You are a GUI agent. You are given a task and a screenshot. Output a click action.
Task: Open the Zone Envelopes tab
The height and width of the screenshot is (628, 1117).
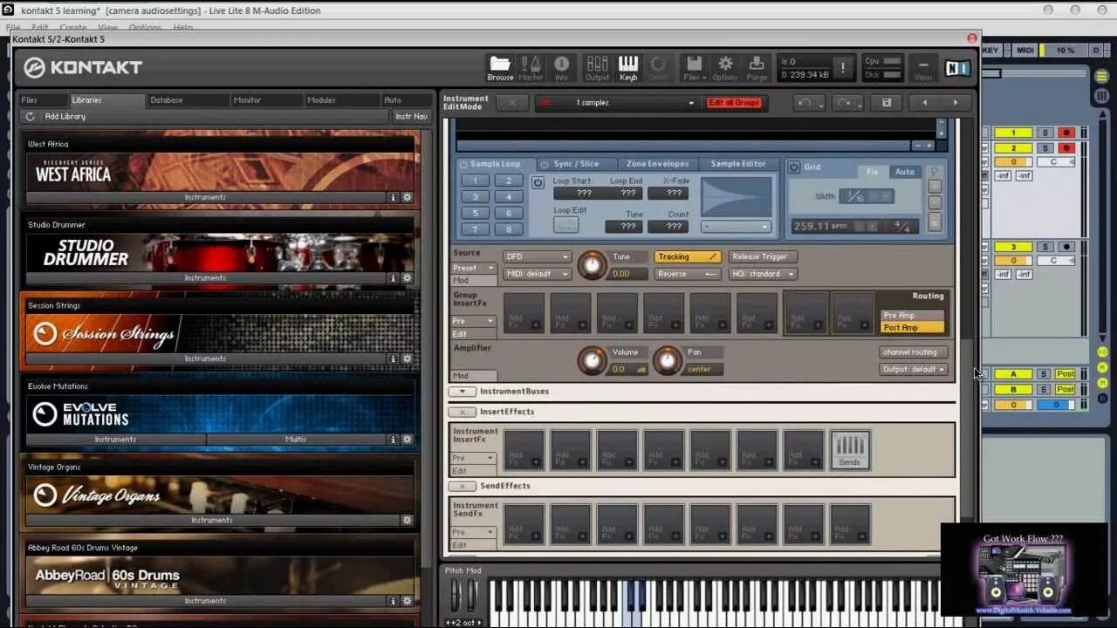657,163
